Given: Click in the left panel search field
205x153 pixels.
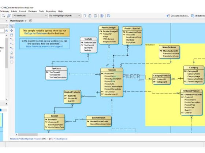Looking at the screenshot, I should pos(2,31).
